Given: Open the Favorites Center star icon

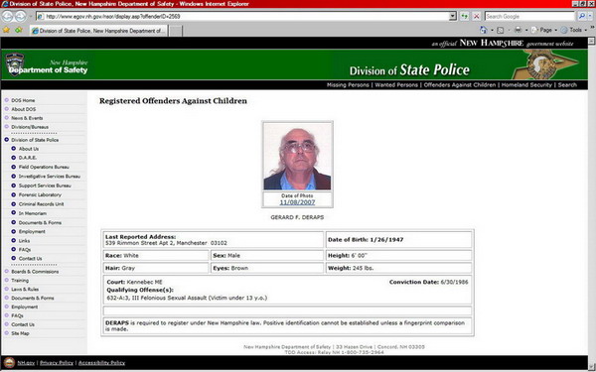Looking at the screenshot, I should click(6, 30).
